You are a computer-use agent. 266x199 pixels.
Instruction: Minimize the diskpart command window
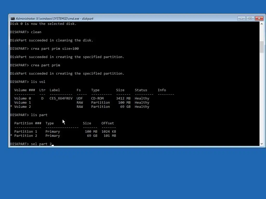pos(241,18)
